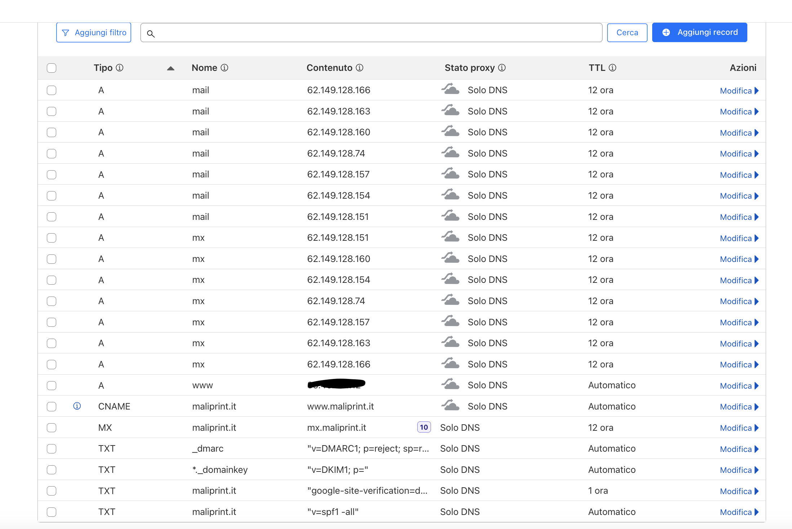Click the *._domainkey record name

(220, 470)
